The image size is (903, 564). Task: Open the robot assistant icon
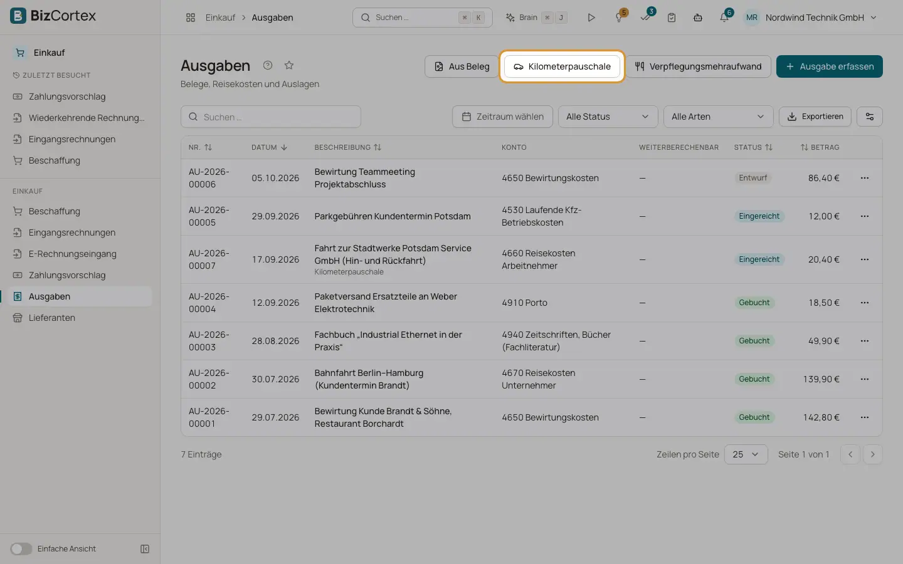click(698, 18)
